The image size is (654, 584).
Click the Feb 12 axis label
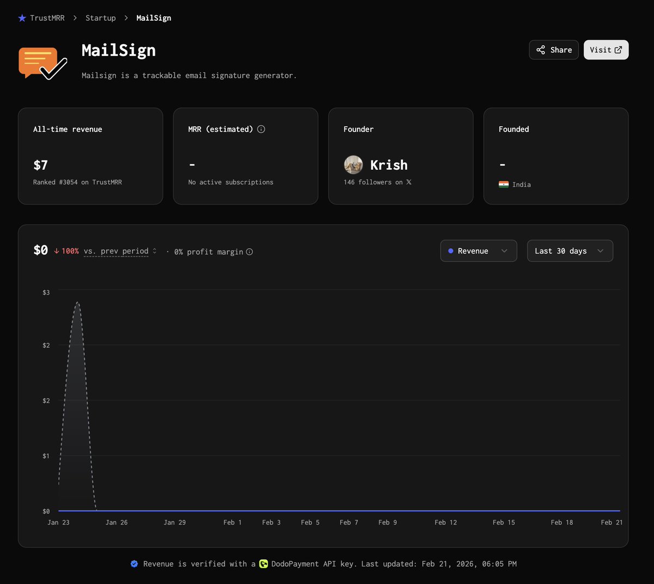(x=446, y=522)
